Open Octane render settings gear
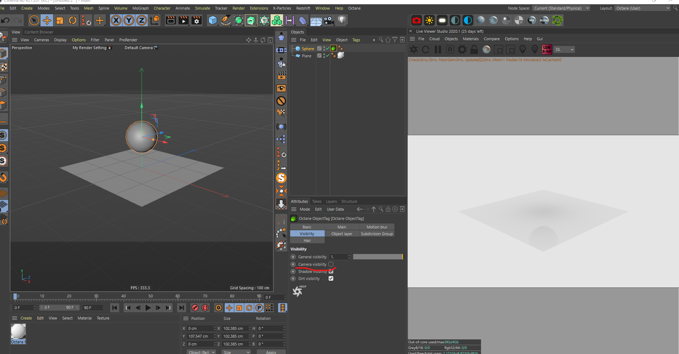This screenshot has width=679, height=354. click(x=462, y=49)
